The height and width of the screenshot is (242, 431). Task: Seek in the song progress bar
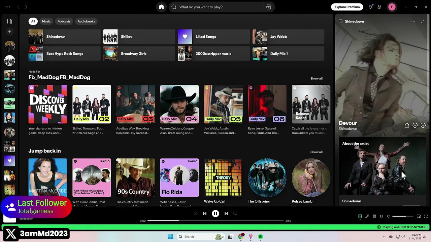click(x=215, y=221)
